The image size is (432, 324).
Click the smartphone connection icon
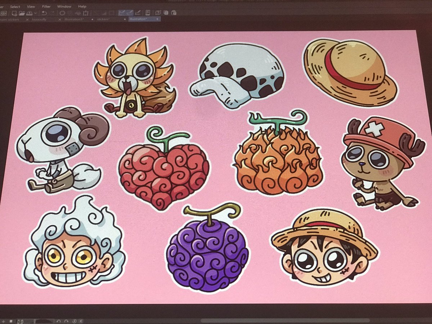tap(148, 13)
